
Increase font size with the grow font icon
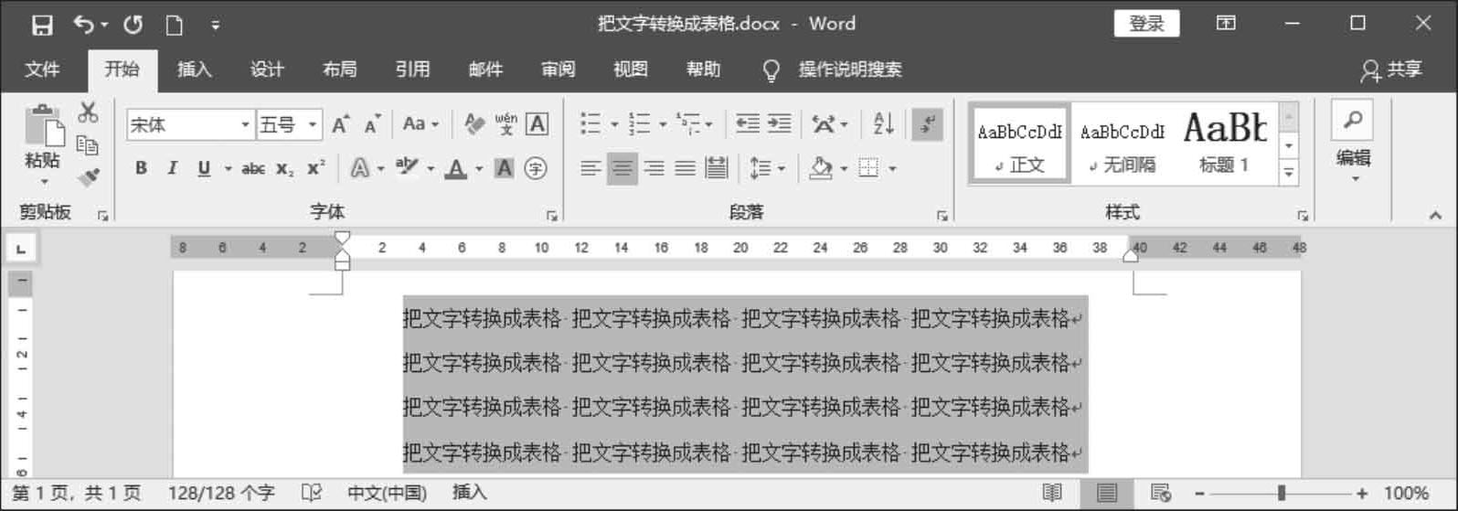point(340,124)
